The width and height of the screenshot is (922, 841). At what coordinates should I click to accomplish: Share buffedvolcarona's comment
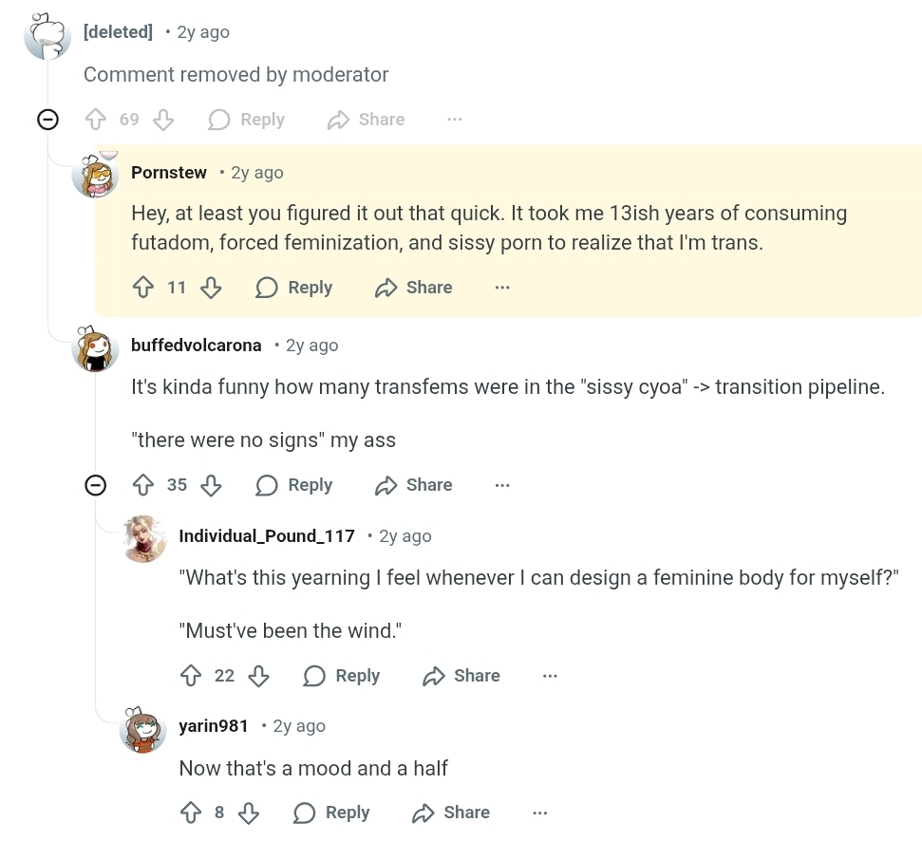tap(414, 485)
